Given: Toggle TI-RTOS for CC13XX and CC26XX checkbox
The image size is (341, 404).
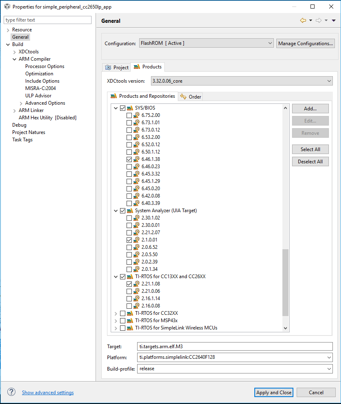Looking at the screenshot, I should (x=123, y=277).
